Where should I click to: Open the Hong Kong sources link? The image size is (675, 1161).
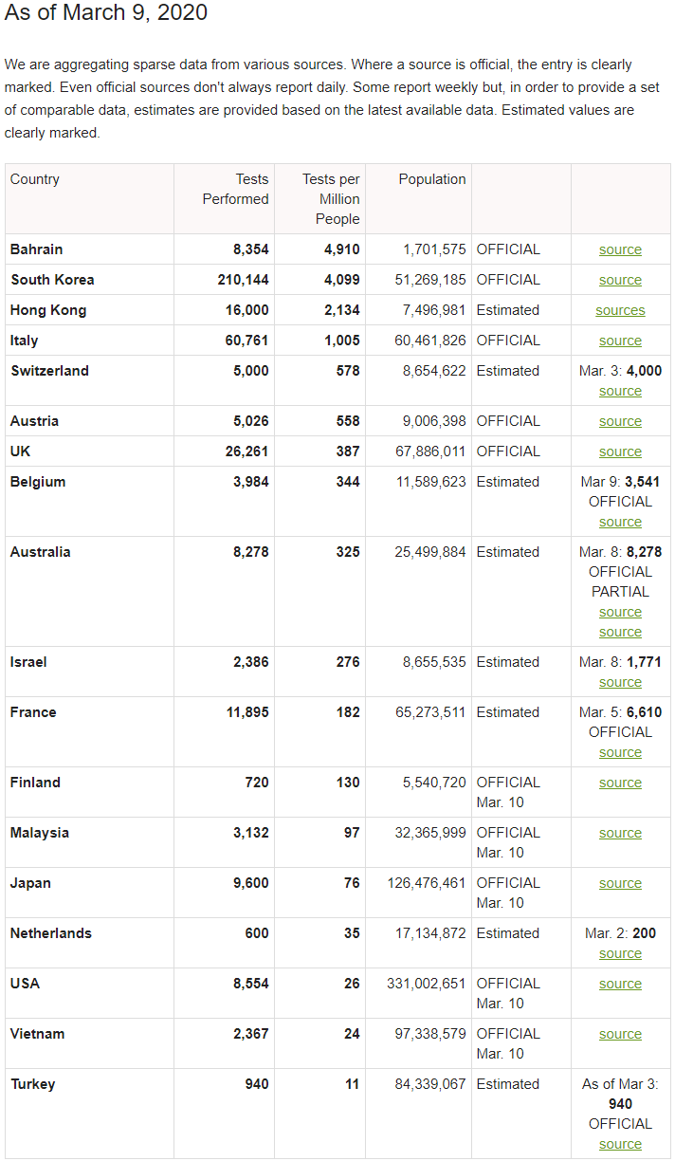(620, 310)
